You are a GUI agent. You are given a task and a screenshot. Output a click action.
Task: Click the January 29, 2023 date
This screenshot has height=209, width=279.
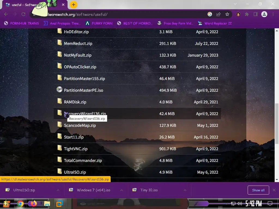click(x=203, y=55)
